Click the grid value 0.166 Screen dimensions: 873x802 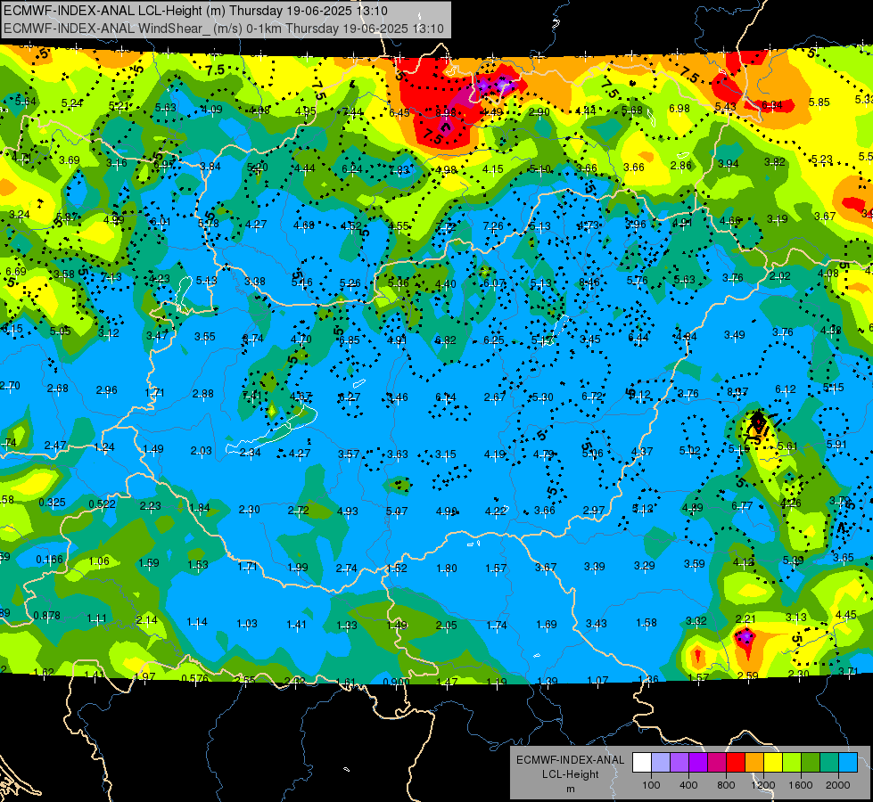pyautogui.click(x=50, y=560)
